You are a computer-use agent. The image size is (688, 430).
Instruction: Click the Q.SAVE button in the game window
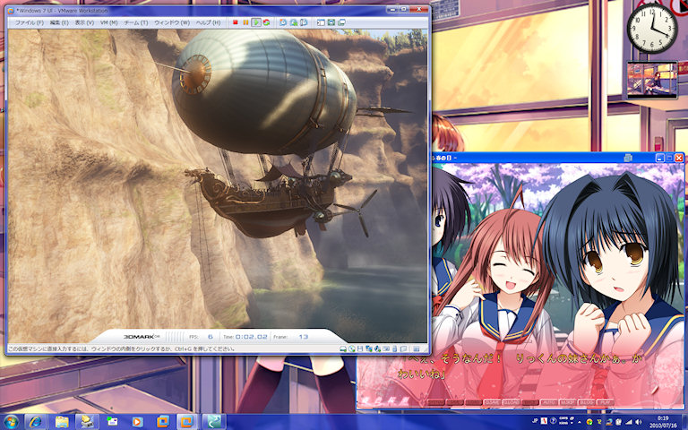[493, 402]
